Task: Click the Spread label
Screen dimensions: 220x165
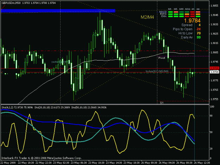Action: 187,25
